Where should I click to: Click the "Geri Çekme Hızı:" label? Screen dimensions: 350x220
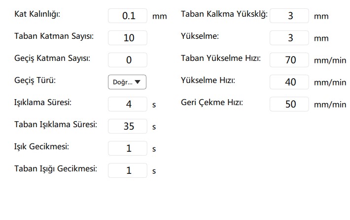[212, 103]
